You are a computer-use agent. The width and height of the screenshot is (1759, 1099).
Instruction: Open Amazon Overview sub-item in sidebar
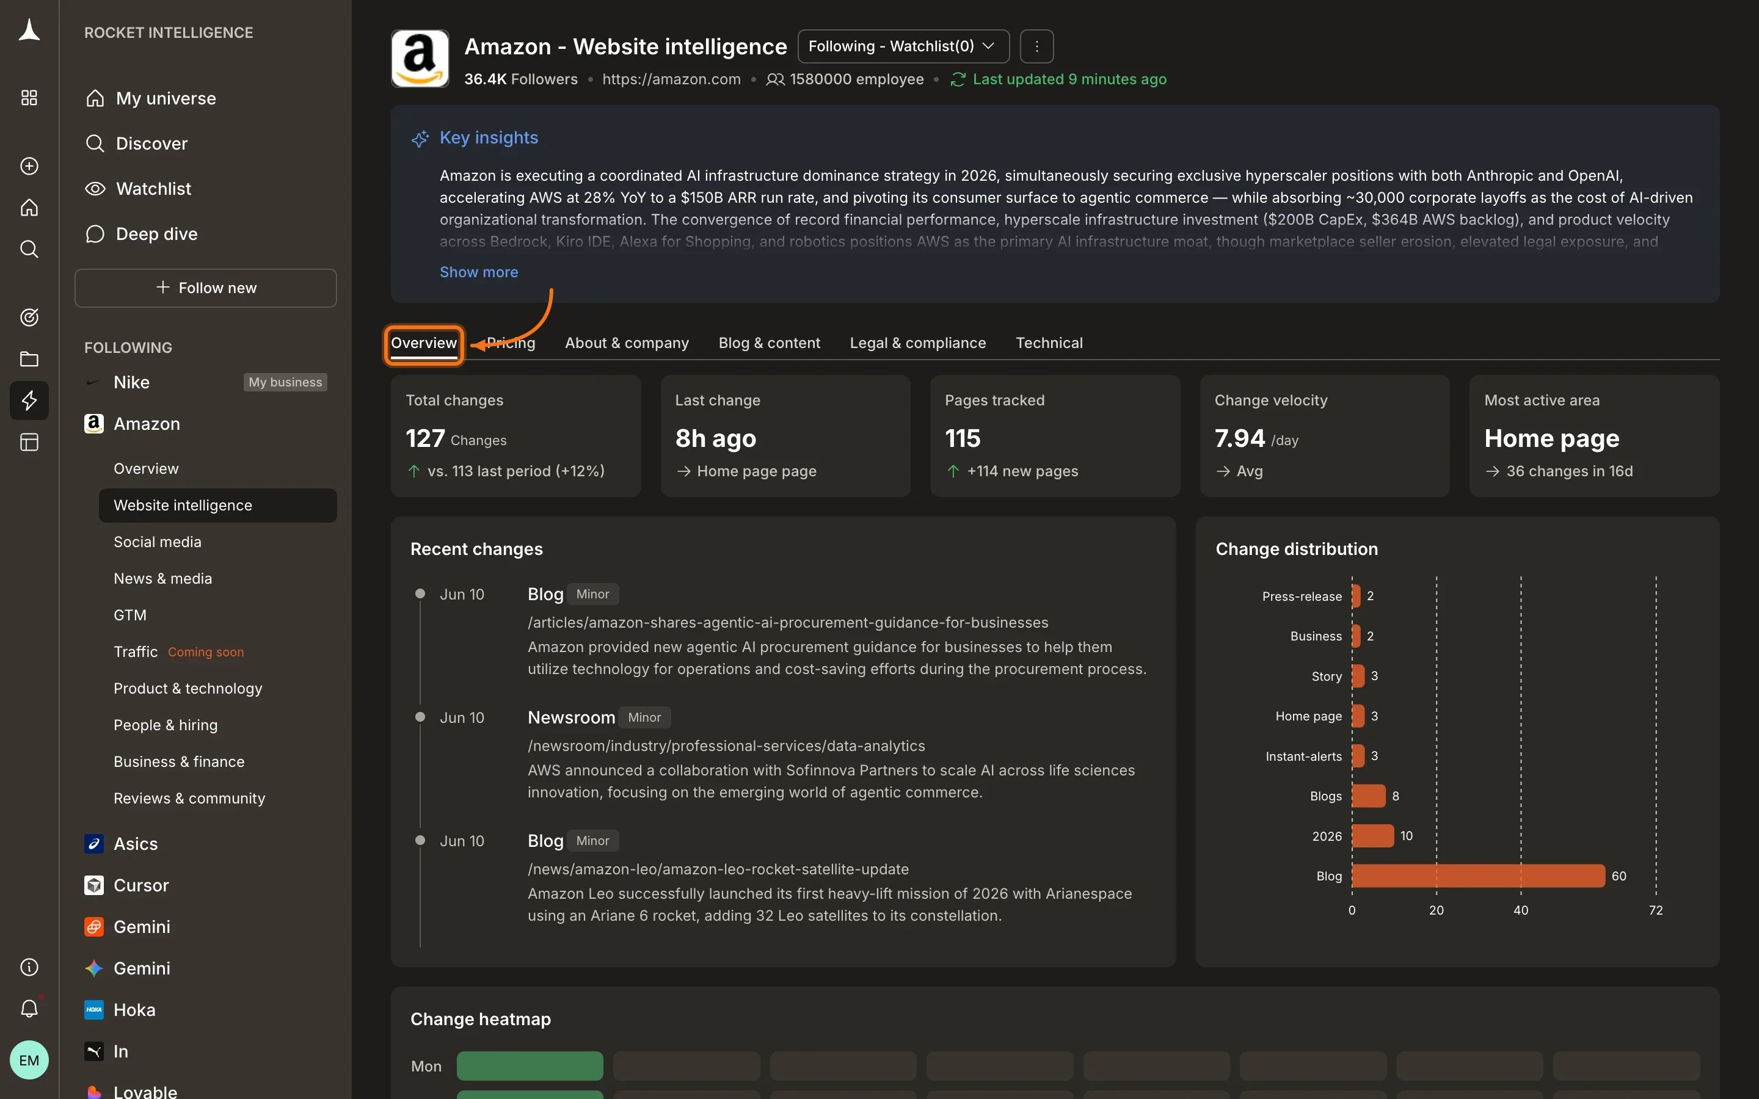click(146, 469)
